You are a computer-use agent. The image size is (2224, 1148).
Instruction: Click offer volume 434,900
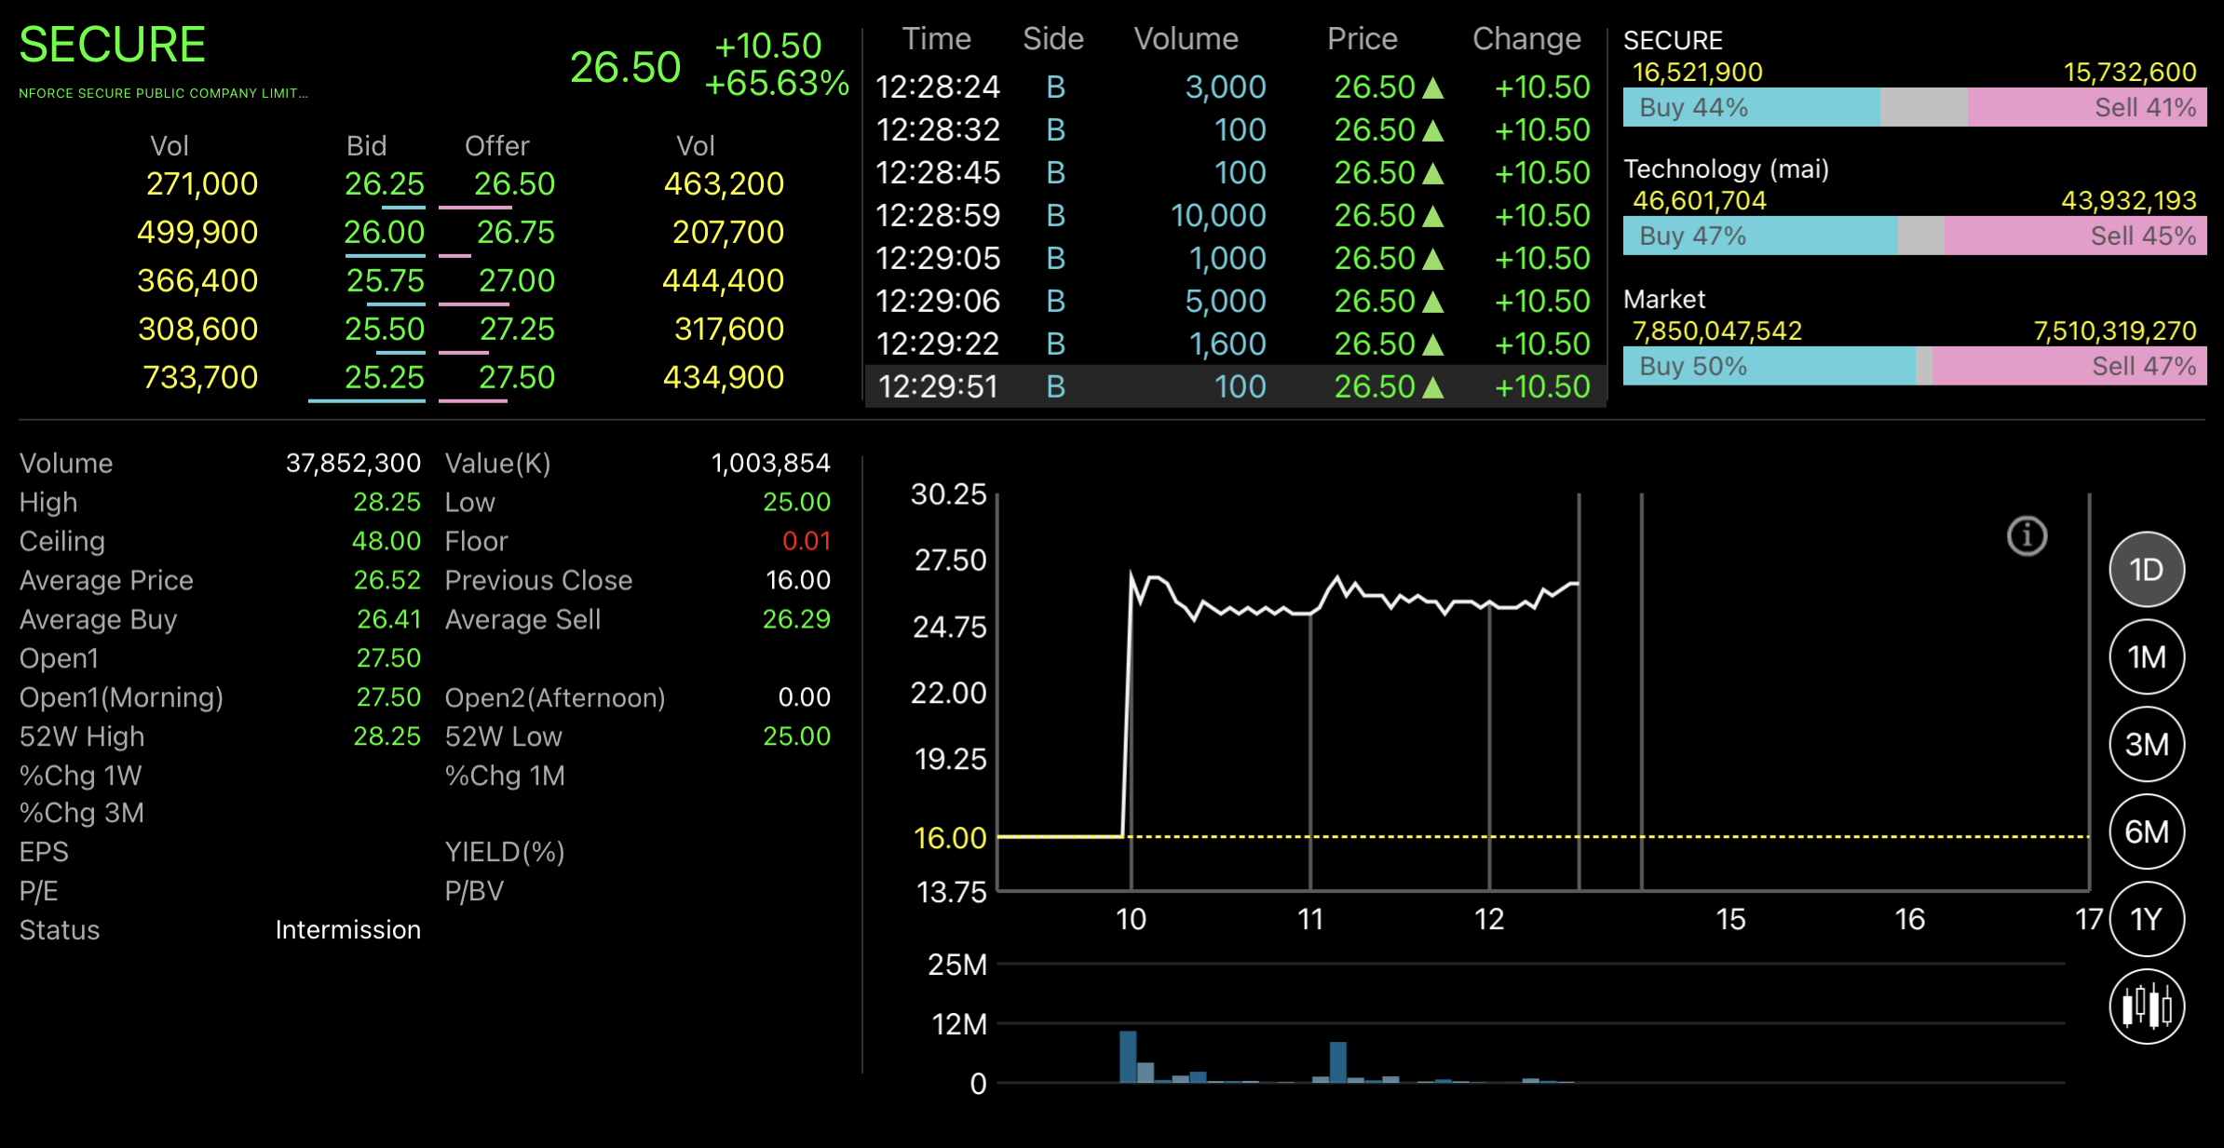click(724, 377)
